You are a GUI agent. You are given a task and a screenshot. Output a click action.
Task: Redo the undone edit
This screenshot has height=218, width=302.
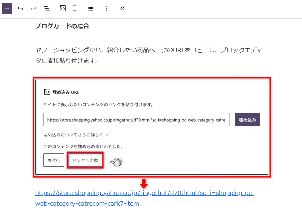point(34,8)
